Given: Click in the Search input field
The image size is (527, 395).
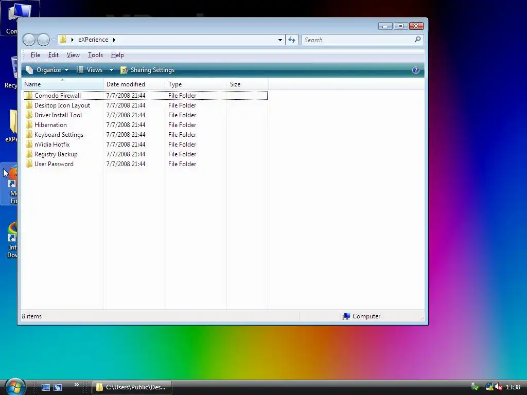Looking at the screenshot, I should click(358, 40).
